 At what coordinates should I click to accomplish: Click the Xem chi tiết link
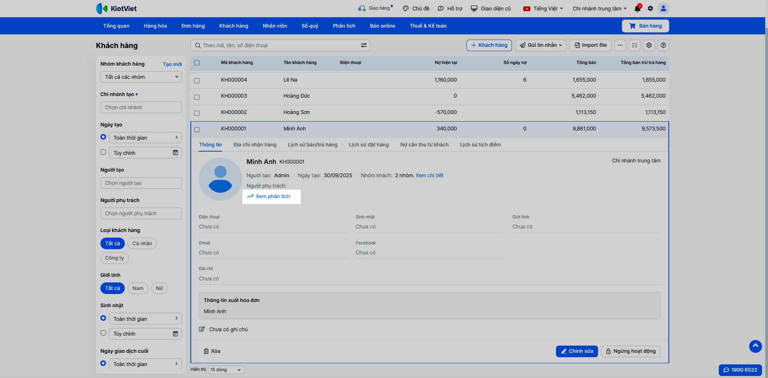click(x=429, y=176)
